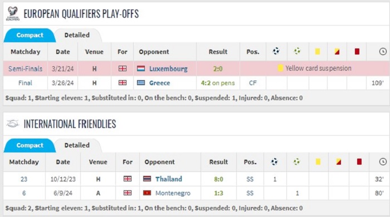Click the Luxembourg flag icon
This screenshot has height=217, width=390.
pos(141,68)
